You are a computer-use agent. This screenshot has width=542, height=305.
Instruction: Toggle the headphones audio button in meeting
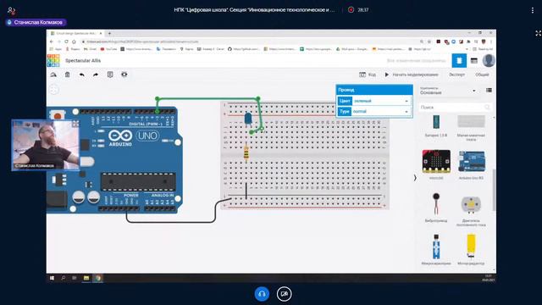point(262,294)
